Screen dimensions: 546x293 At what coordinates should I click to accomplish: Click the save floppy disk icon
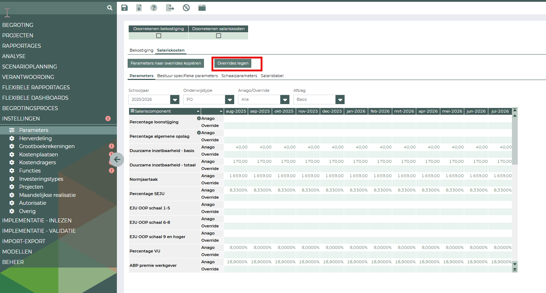pos(124,8)
